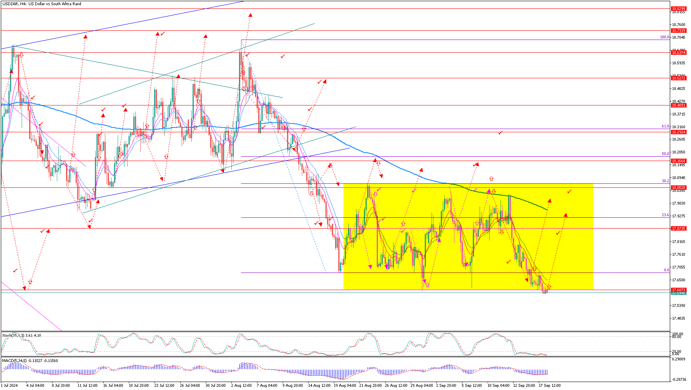Click the 4 Jul 04:00 time label
The width and height of the screenshot is (691, 390).
coord(35,386)
